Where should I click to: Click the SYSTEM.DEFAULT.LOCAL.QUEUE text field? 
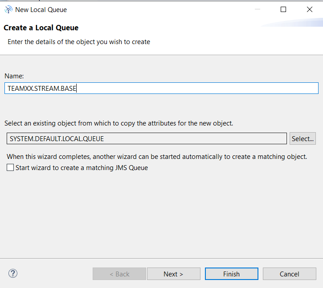tap(146, 138)
